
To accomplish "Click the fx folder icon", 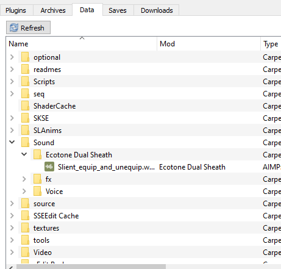I will pos(37,179).
